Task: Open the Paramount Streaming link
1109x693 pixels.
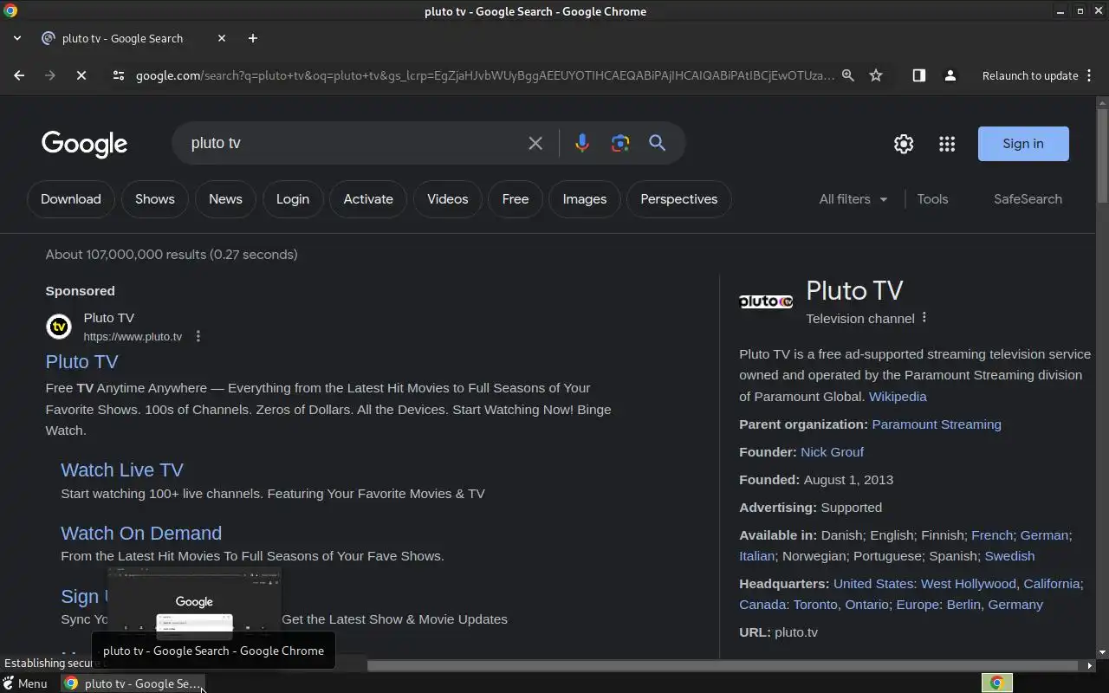Action: click(937, 424)
